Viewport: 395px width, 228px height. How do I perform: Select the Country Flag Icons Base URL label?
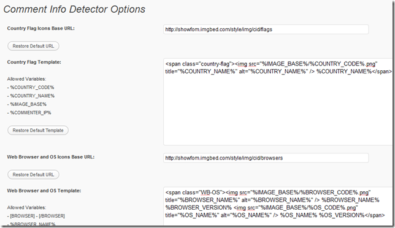coord(41,28)
